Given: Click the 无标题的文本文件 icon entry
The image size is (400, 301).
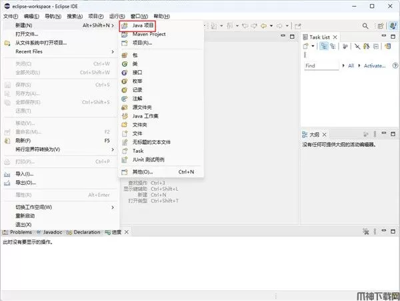Looking at the screenshot, I should point(125,142).
